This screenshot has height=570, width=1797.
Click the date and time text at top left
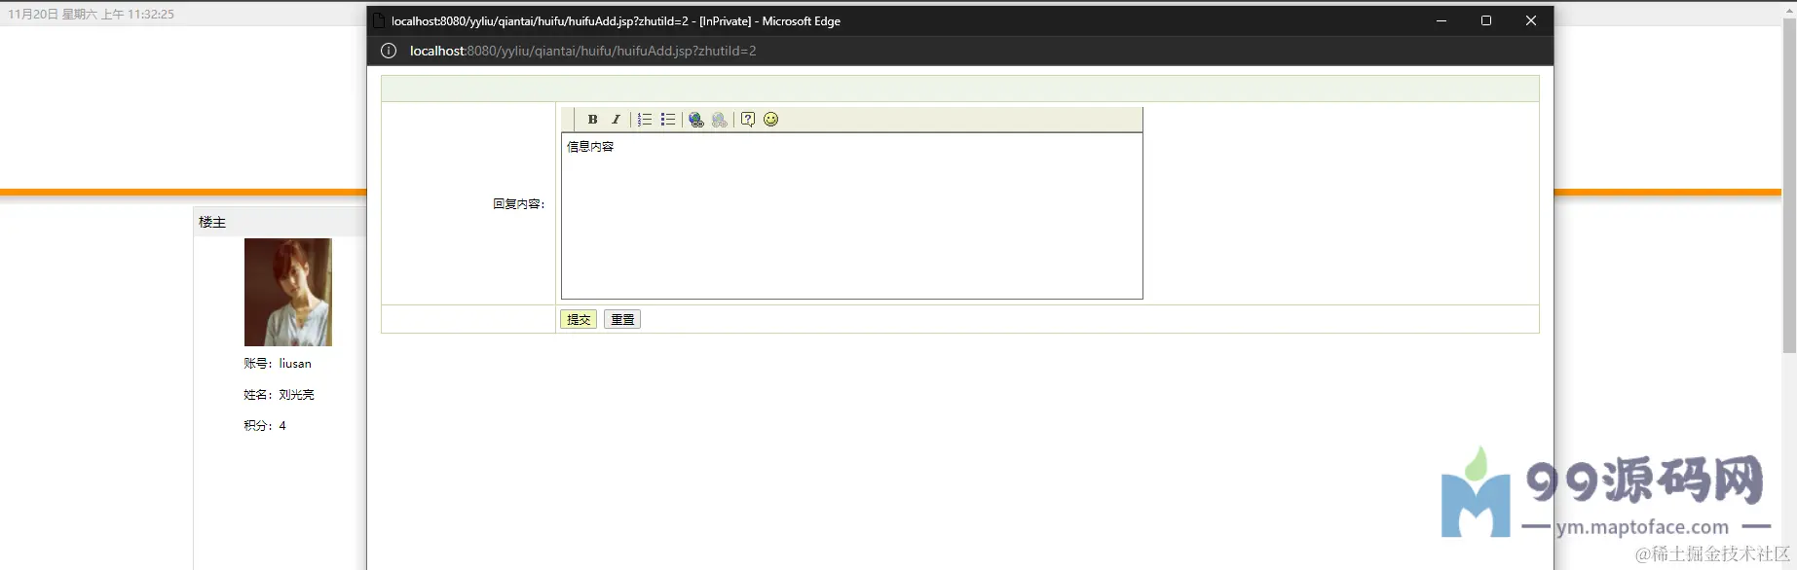[x=92, y=15]
